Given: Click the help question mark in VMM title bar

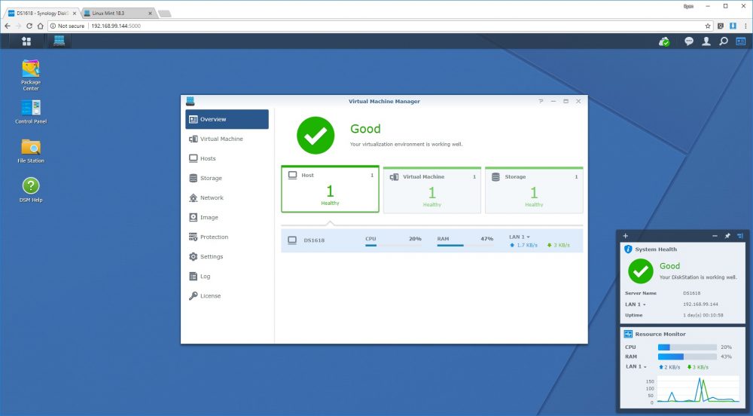Looking at the screenshot, I should (x=541, y=101).
